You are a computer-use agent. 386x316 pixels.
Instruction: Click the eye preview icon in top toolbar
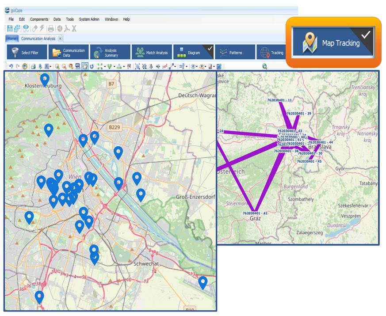26,29
